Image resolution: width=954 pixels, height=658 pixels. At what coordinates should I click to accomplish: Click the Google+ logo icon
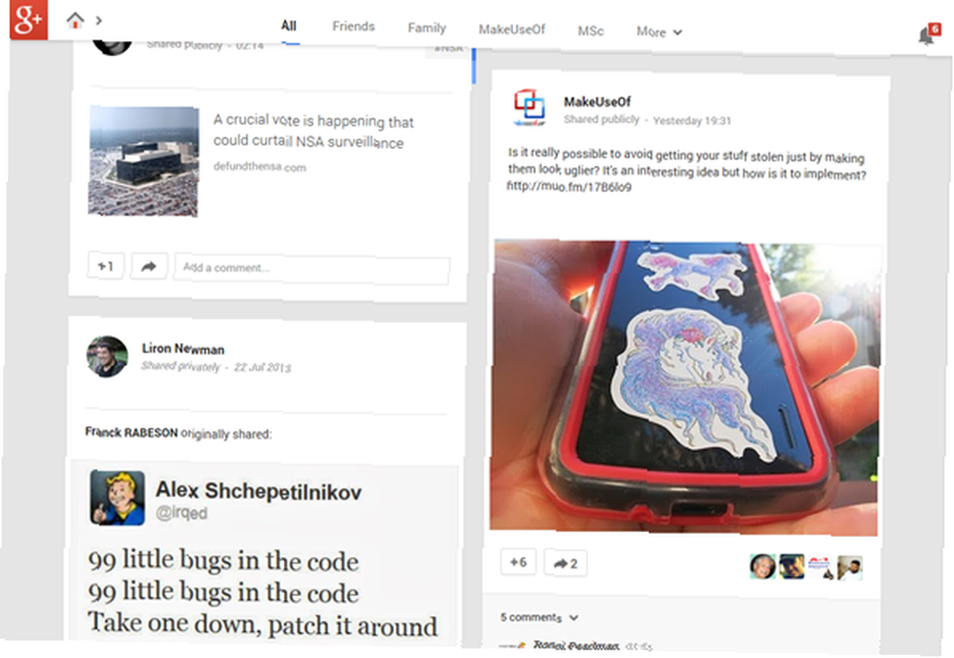tap(29, 19)
